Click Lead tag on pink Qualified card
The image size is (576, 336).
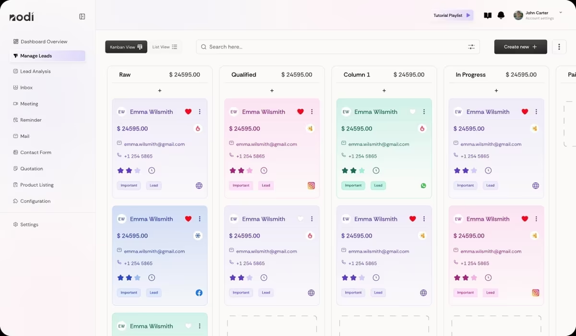point(266,185)
